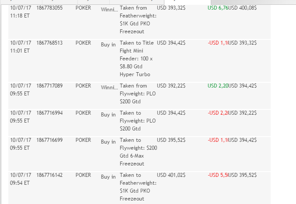Click Buy in for Title Fight row
The width and height of the screenshot is (296, 204).
point(108,44)
